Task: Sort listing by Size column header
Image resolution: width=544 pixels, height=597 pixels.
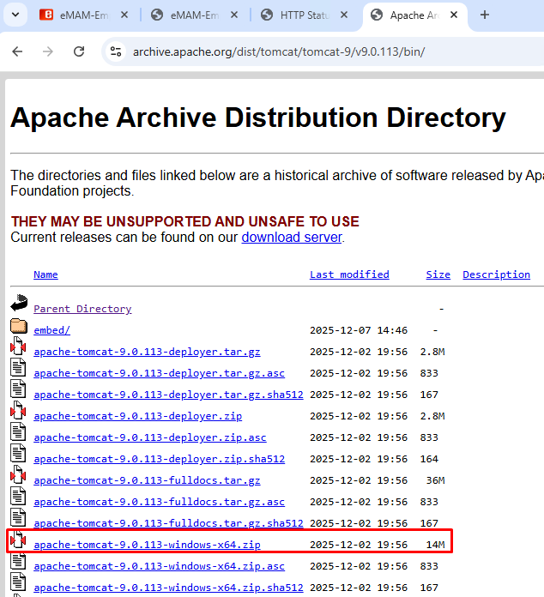Action: pos(438,274)
